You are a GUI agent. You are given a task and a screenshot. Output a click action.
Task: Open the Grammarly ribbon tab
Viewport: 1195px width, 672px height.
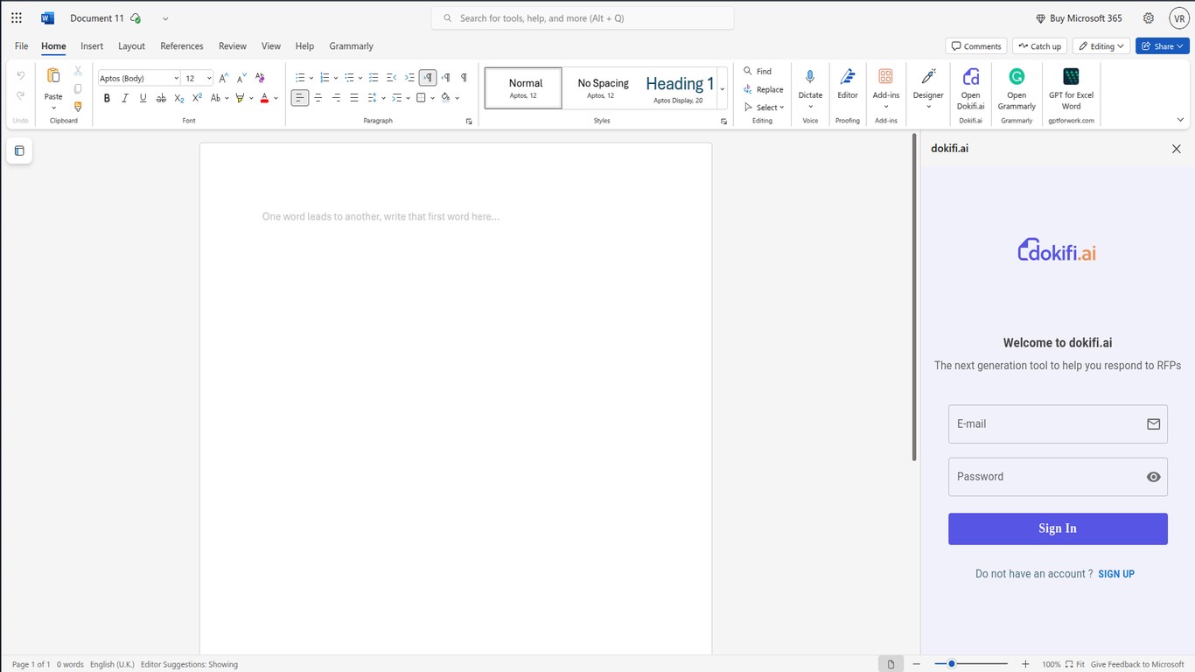click(351, 46)
